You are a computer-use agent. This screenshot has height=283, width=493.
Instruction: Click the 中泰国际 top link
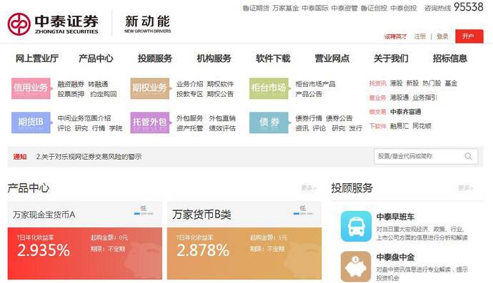point(315,8)
